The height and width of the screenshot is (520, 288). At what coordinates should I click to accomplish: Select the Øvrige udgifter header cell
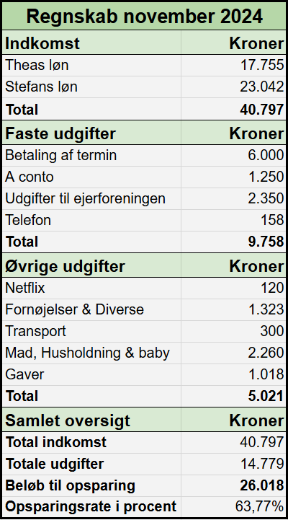pyautogui.click(x=91, y=265)
